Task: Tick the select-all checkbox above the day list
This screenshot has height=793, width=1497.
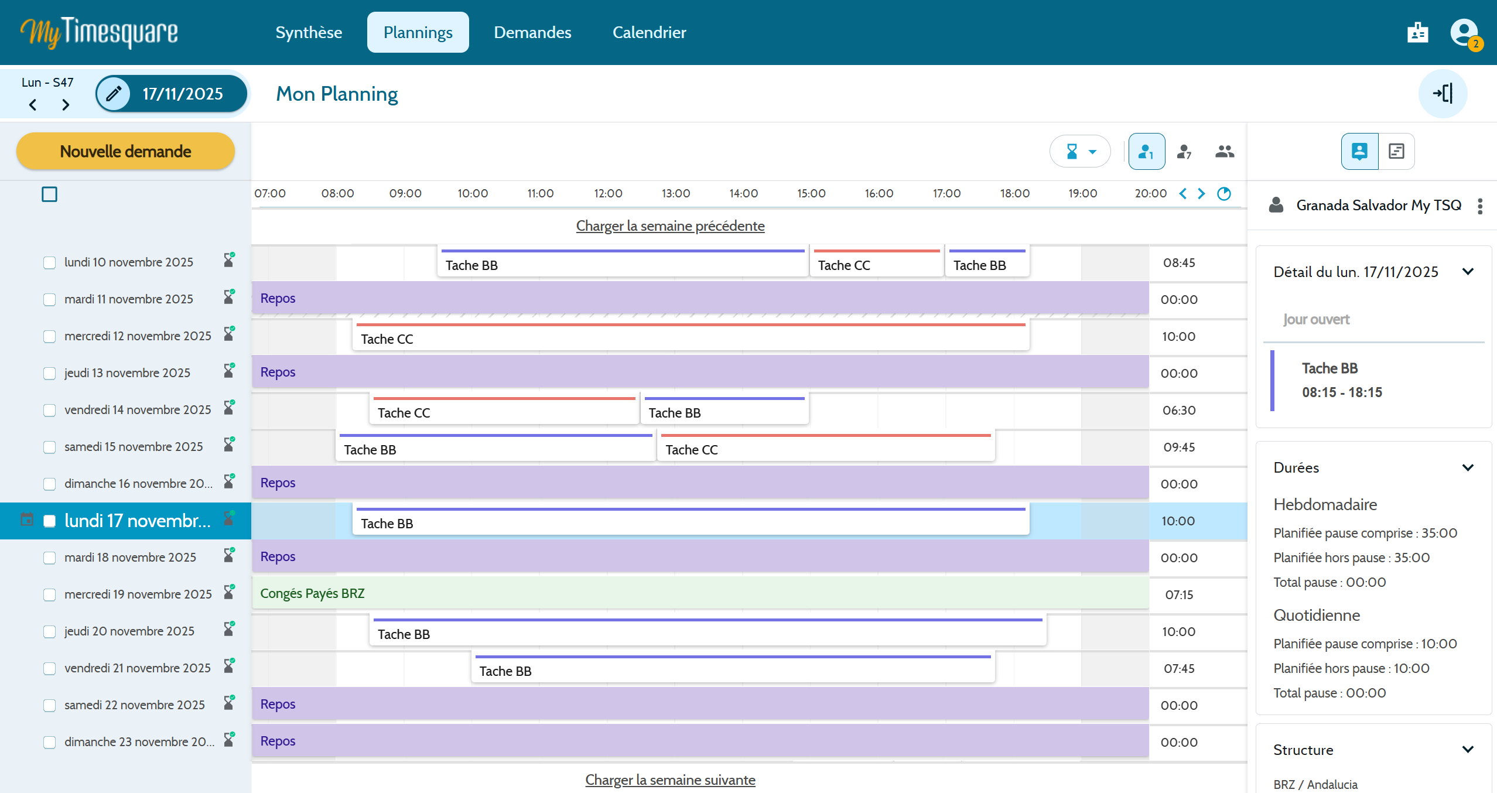Action: [50, 194]
